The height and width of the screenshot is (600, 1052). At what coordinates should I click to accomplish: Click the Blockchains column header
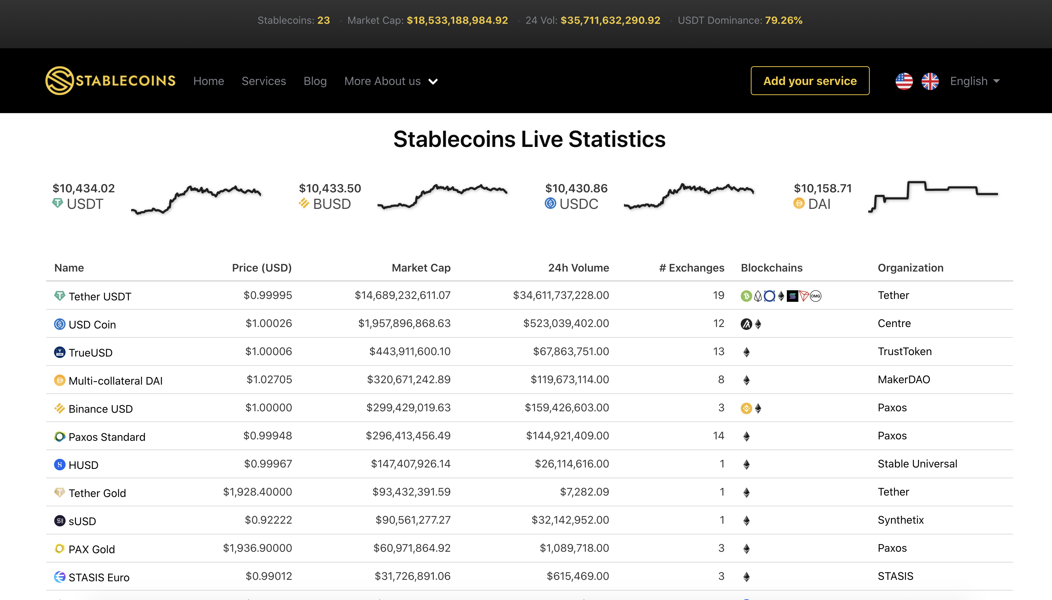772,268
